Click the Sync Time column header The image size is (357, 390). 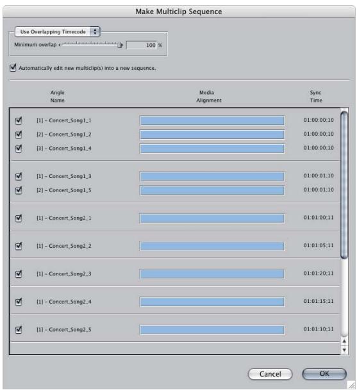316,96
